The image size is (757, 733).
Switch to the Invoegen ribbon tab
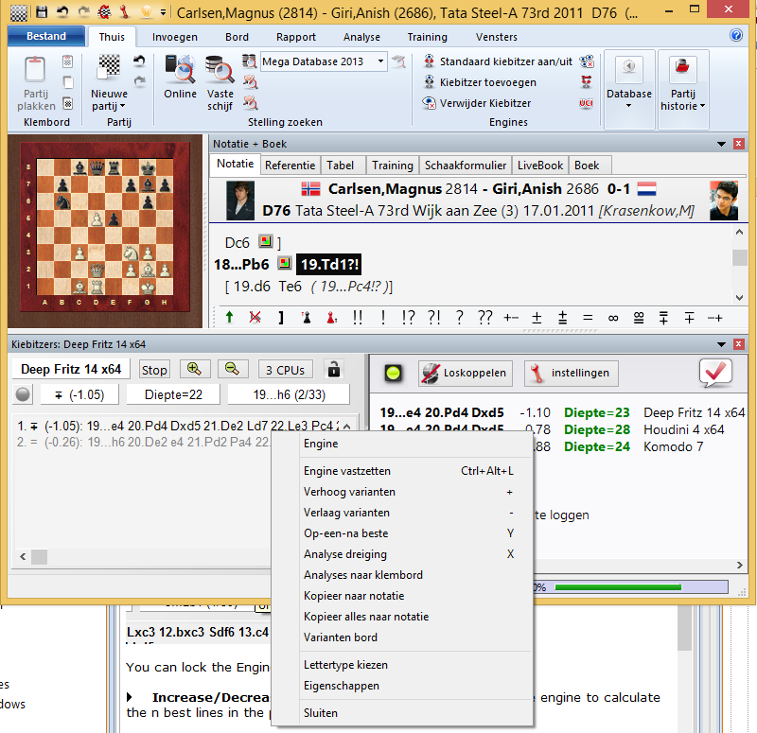point(175,37)
